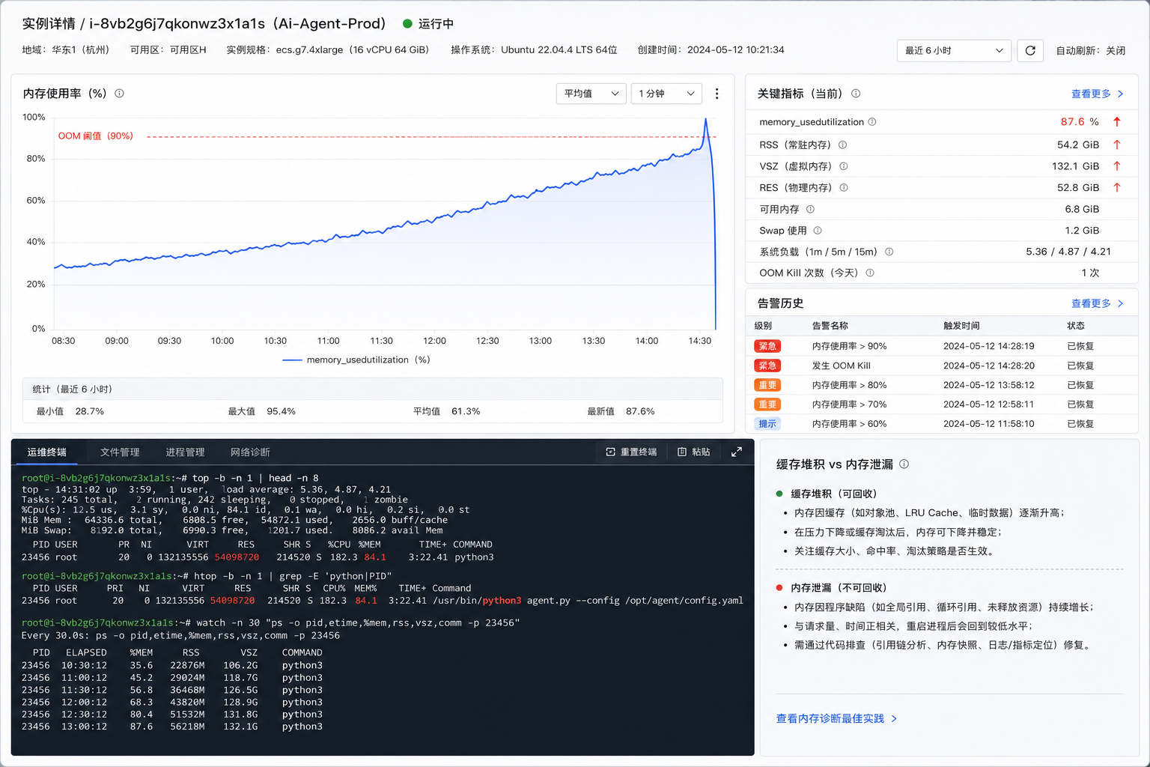The height and width of the screenshot is (767, 1150).
Task: Toggle 自动刷新 关闭 setting
Action: click(x=1090, y=50)
